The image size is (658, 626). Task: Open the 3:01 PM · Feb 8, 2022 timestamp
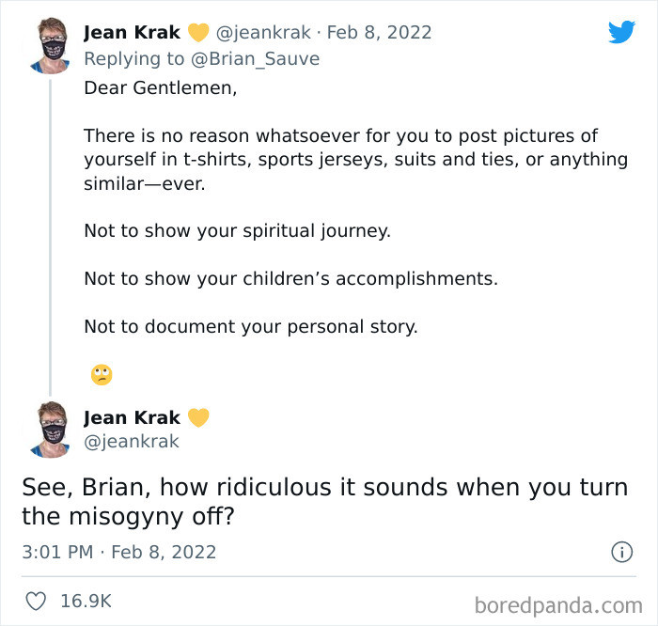pyautogui.click(x=119, y=552)
